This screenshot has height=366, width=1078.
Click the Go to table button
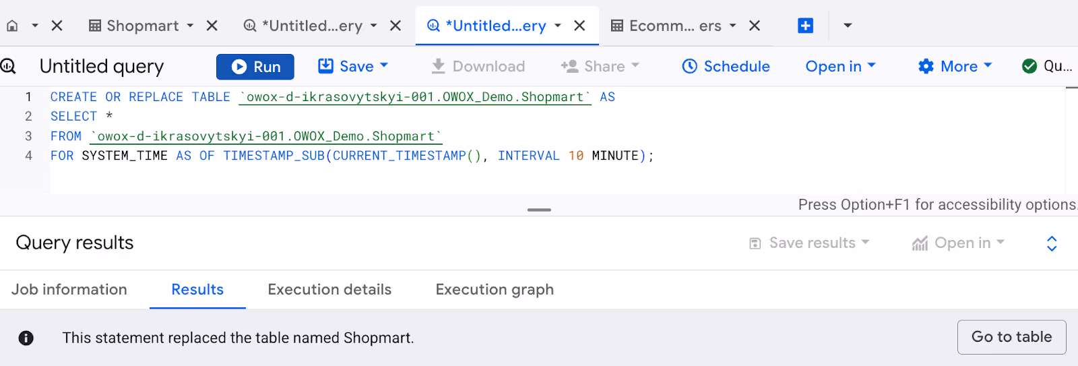[1011, 337]
